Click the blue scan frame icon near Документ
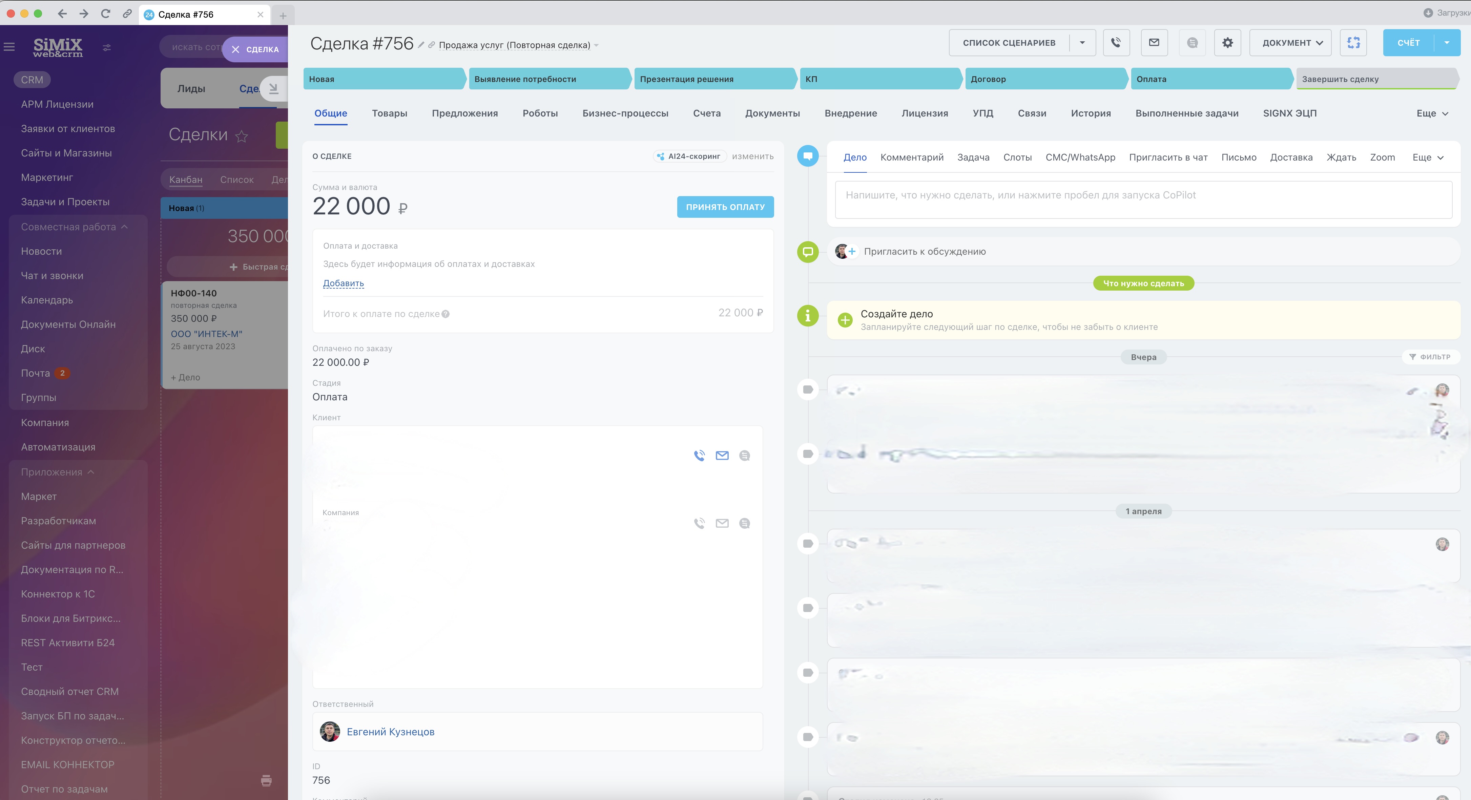1471x800 pixels. [1353, 42]
